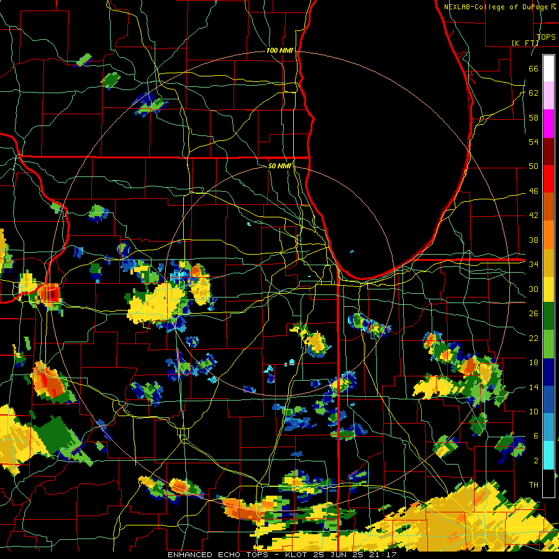Click the "66" legend value

(534, 68)
